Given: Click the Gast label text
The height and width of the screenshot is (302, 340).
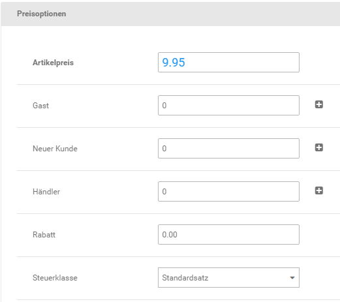Looking at the screenshot, I should 40,106.
